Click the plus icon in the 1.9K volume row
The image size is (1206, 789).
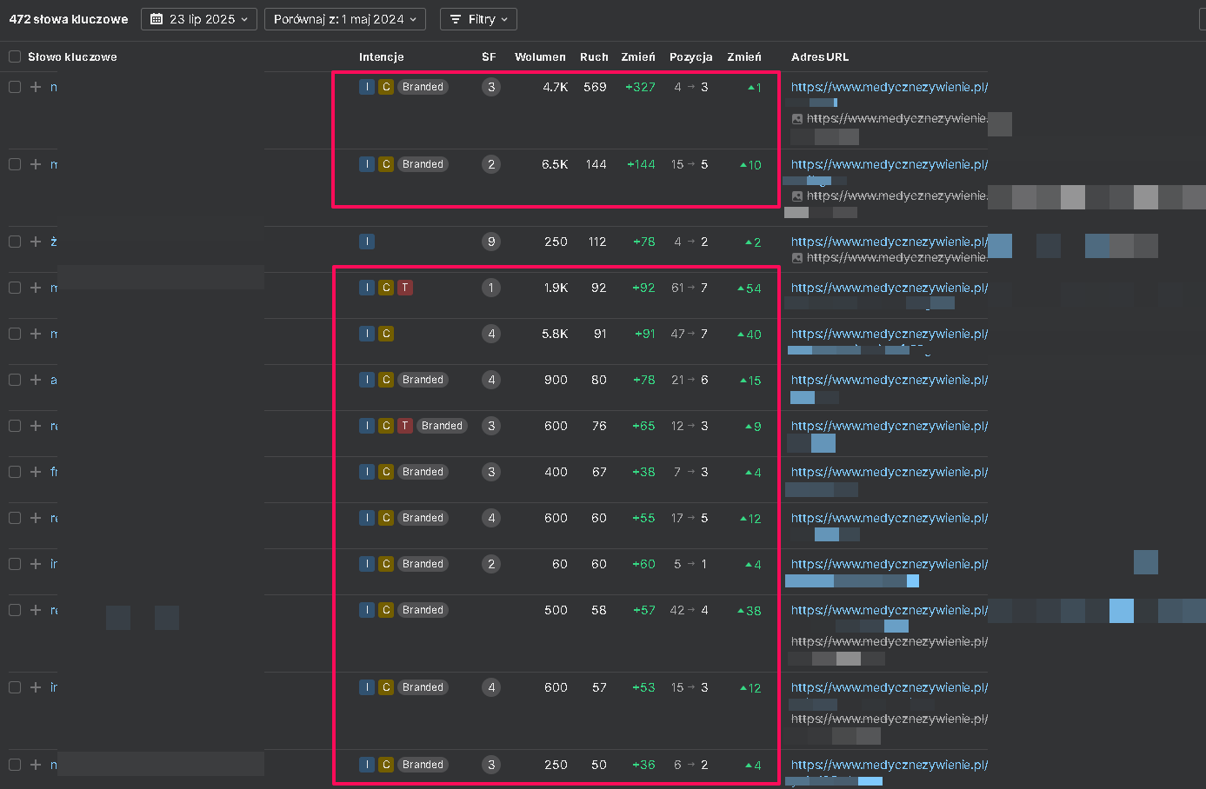36,288
